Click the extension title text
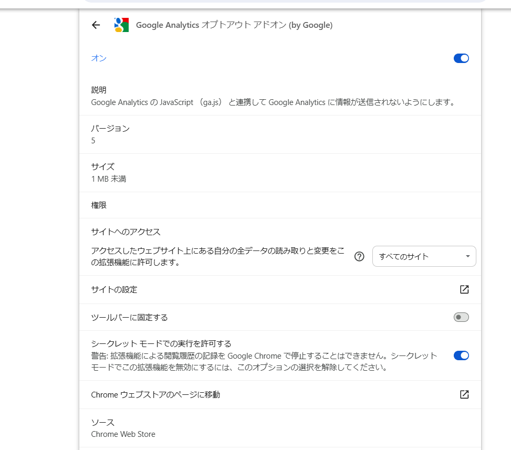The image size is (511, 450). [234, 25]
